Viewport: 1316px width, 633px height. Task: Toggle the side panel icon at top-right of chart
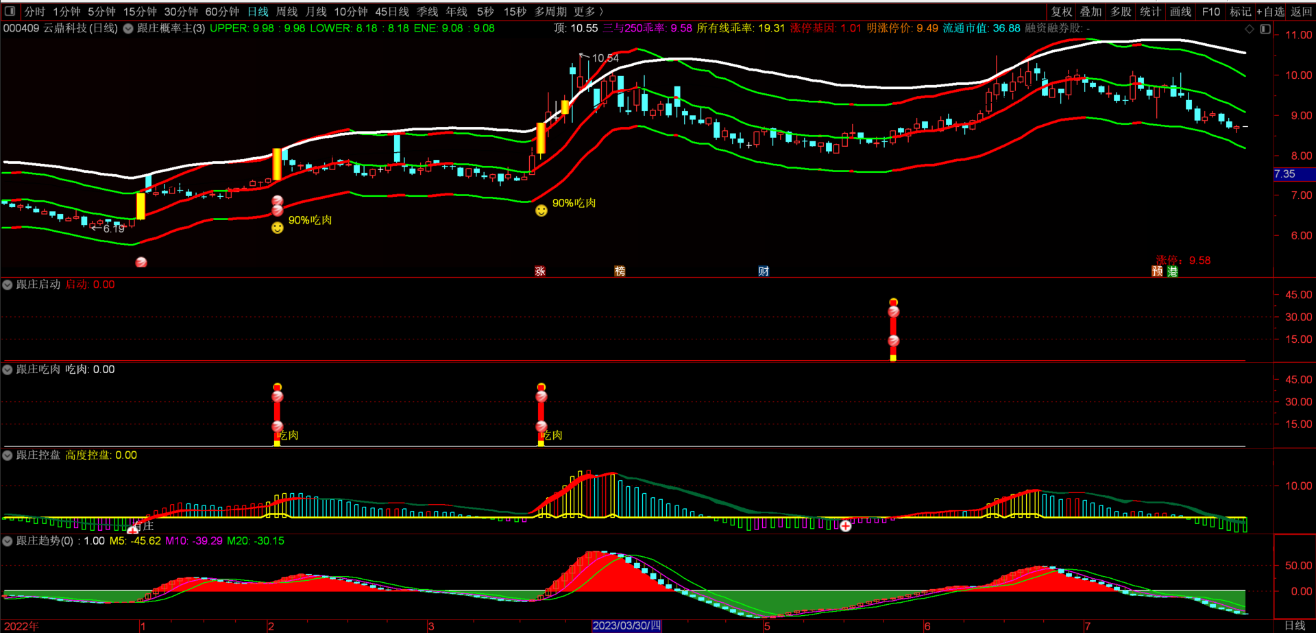(1265, 29)
